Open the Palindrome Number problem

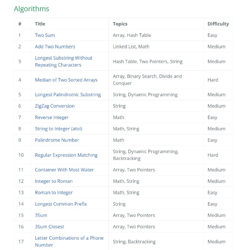[57, 140]
